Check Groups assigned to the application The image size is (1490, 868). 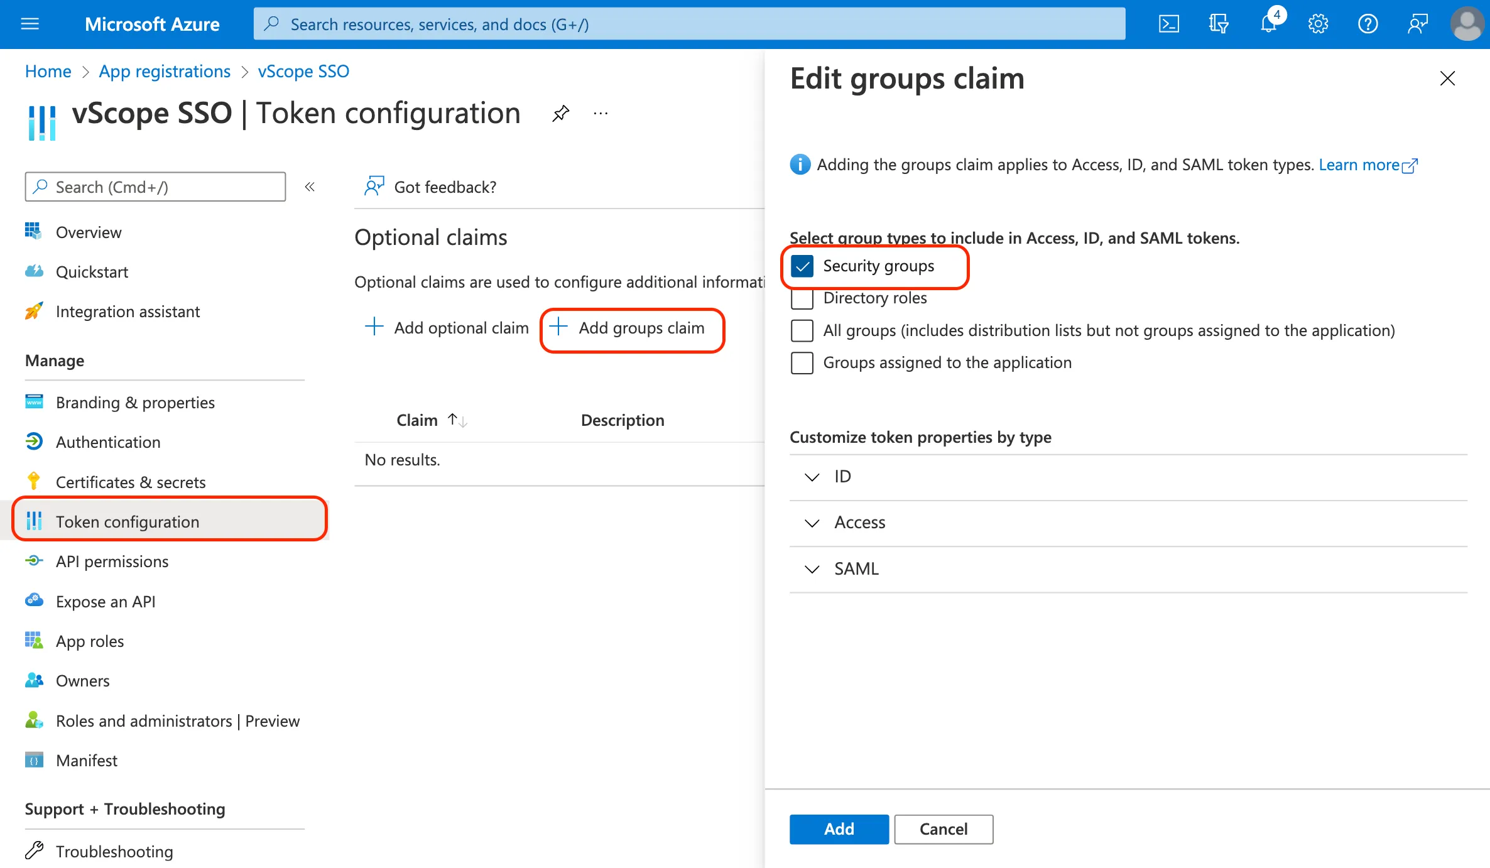point(802,362)
